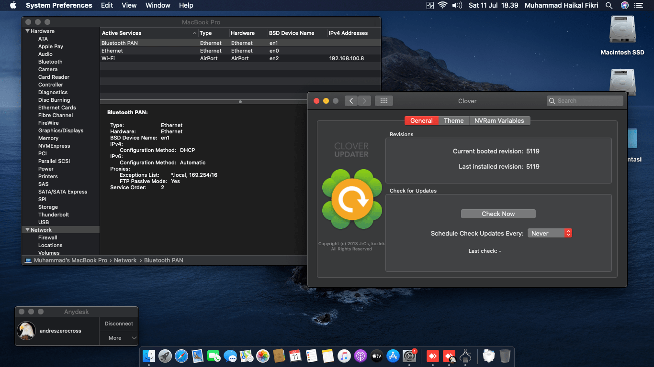654x367 pixels.
Task: Click Network in the path bar
Action: (x=125, y=260)
